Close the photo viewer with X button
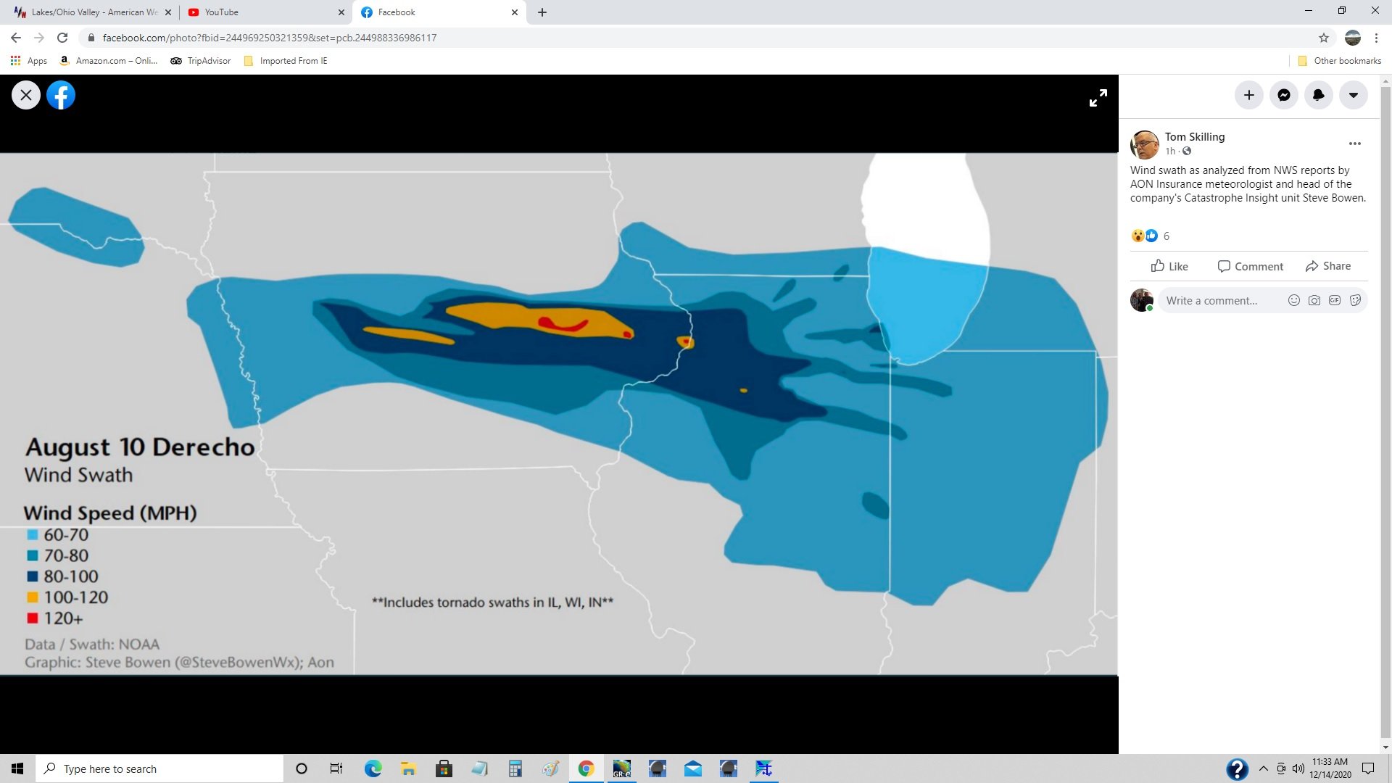Viewport: 1392px width, 783px height. [x=26, y=95]
